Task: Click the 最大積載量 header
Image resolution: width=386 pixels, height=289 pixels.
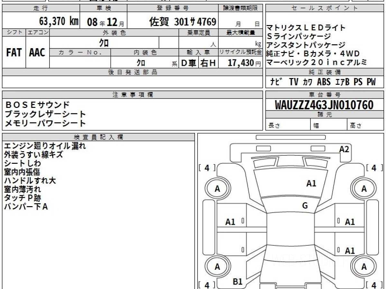Action: pos(240,32)
